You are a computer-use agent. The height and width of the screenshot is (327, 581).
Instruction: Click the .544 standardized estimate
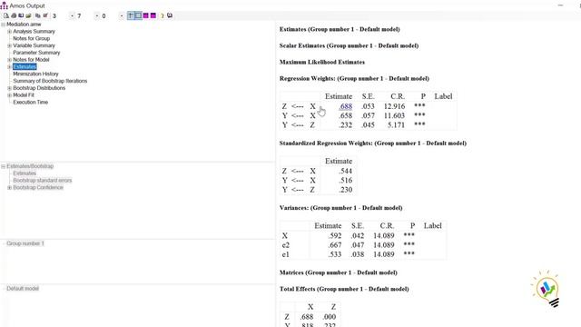[345, 172]
